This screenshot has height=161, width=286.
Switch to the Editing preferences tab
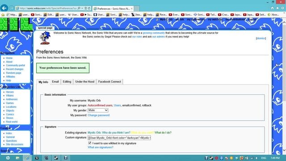pos(67,81)
